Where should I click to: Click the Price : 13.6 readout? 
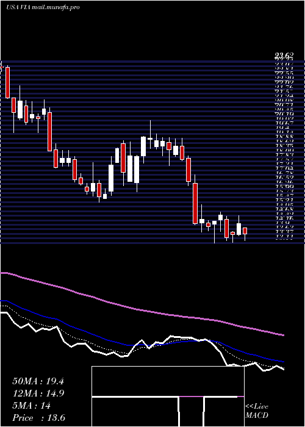click(x=38, y=418)
